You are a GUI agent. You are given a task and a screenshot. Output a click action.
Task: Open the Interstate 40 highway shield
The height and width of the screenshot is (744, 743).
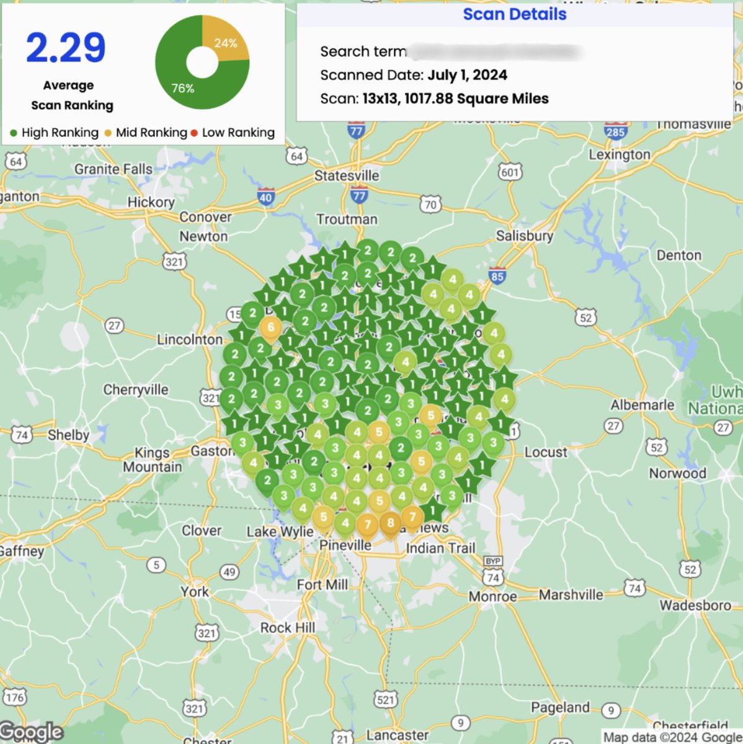point(265,197)
